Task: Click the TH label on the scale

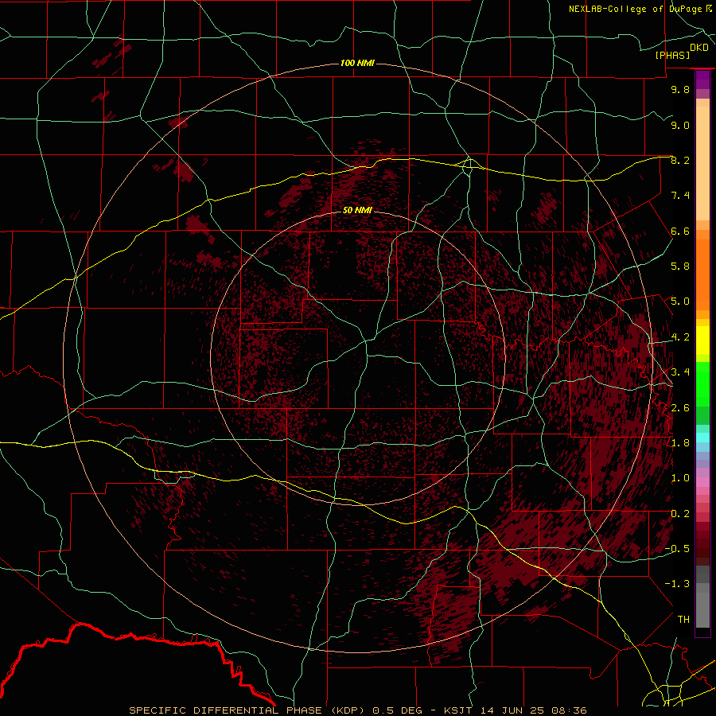Action: click(683, 620)
